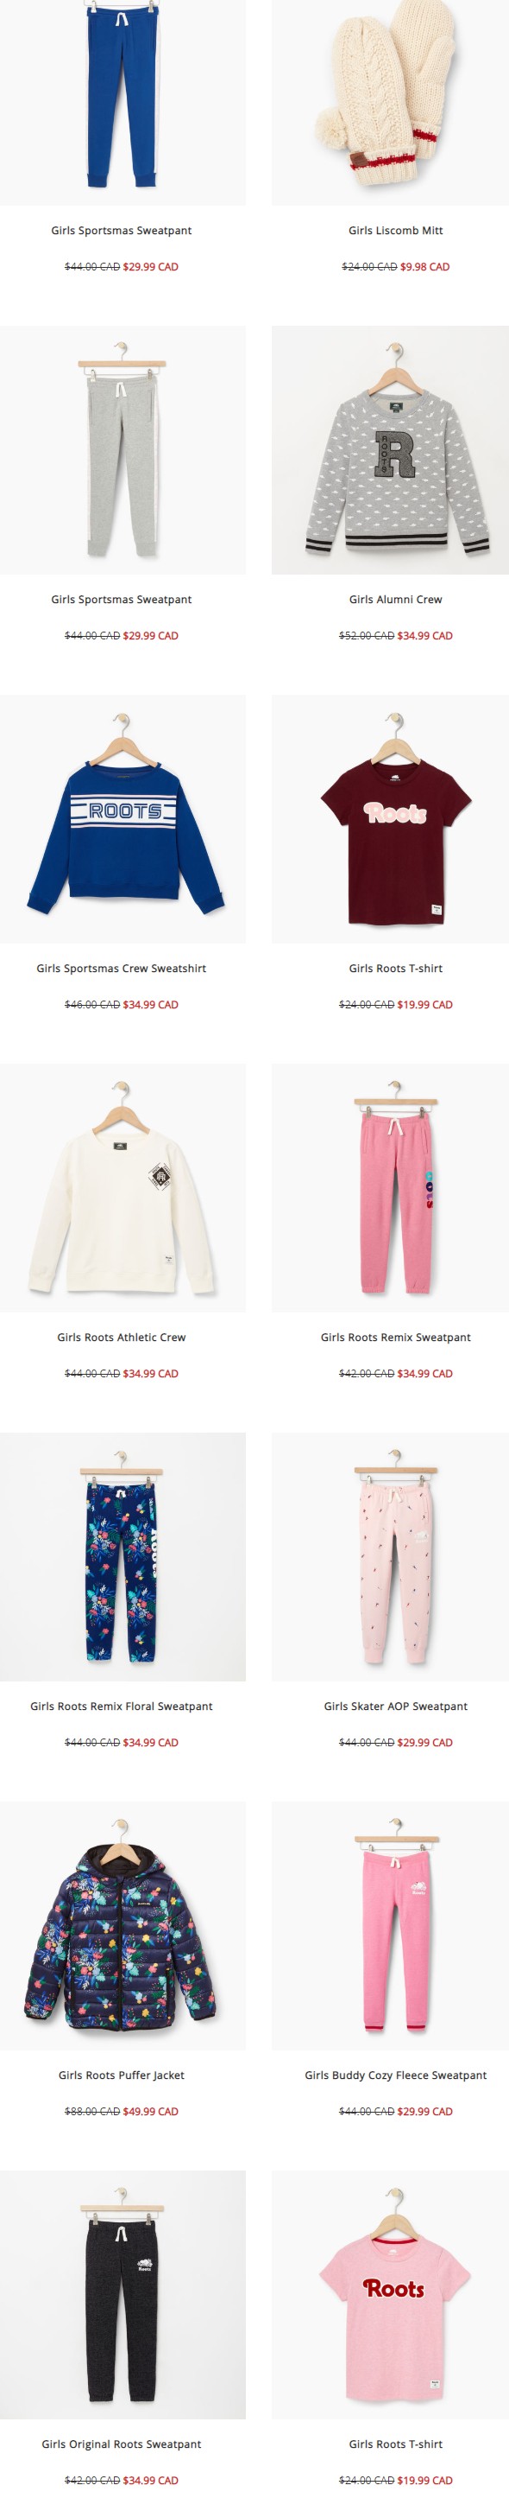Open Girls Original Roots Sweatpant link
Image resolution: width=509 pixels, height=2498 pixels.
pyautogui.click(x=121, y=2444)
